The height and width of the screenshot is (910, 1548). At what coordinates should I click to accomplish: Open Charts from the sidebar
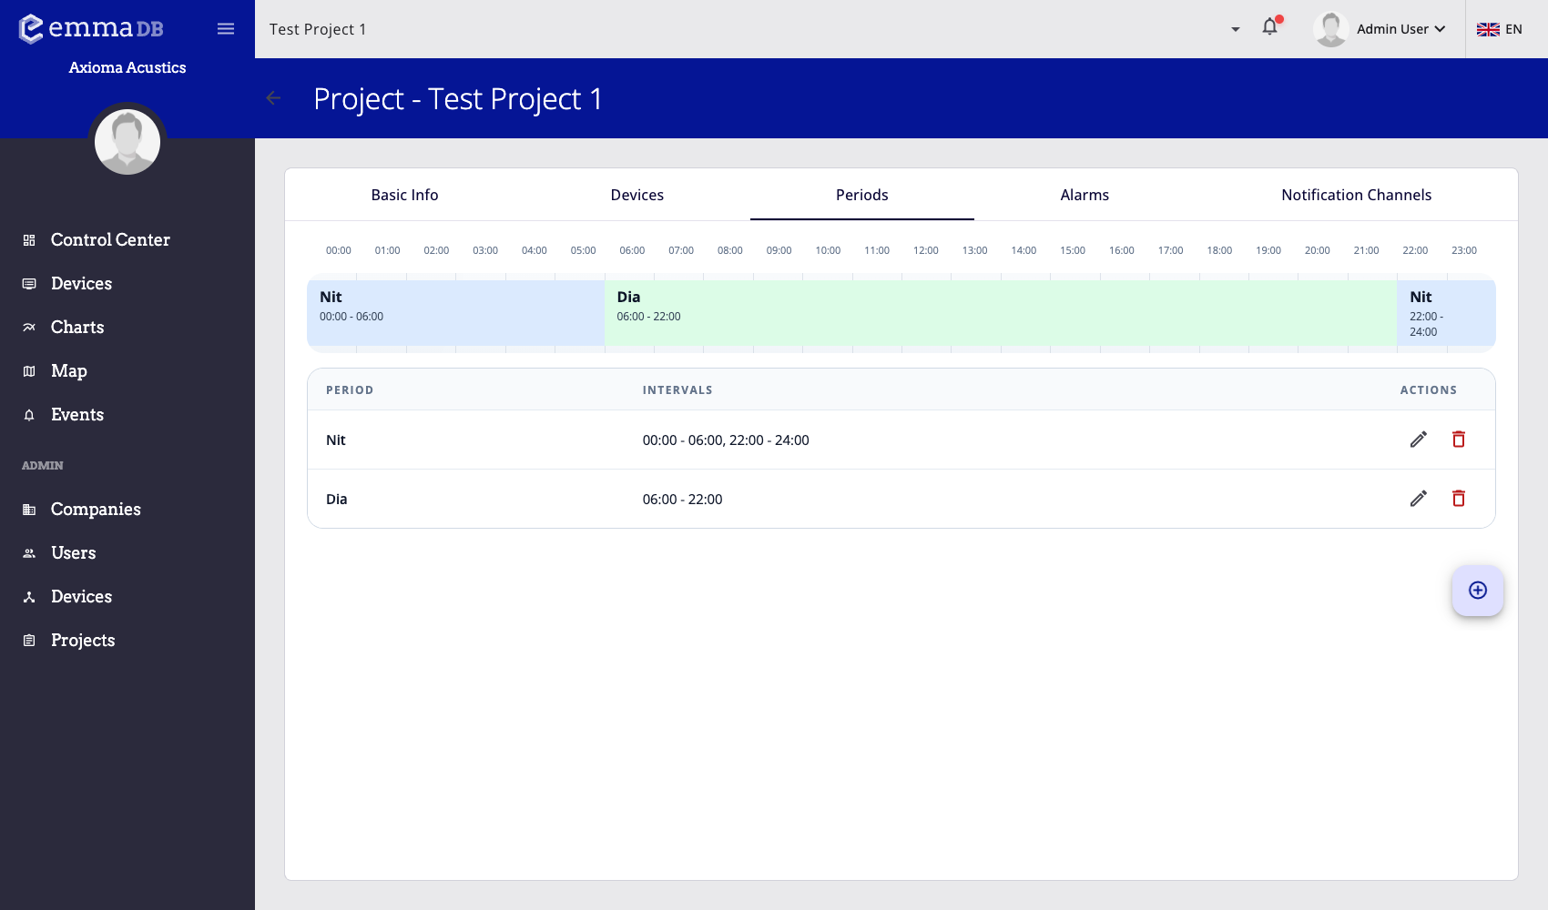click(77, 327)
